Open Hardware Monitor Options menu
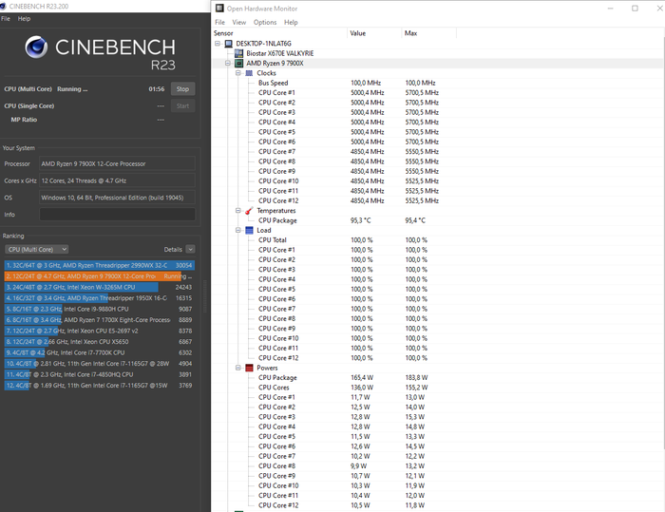Viewport: 665px width, 512px height. pyautogui.click(x=265, y=22)
